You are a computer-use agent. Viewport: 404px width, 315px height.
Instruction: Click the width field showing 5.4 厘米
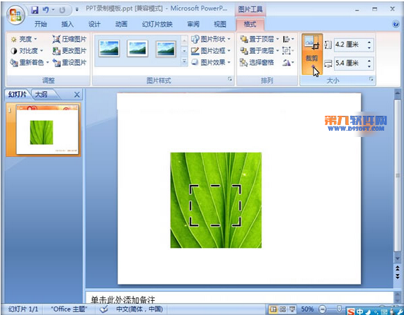click(350, 63)
